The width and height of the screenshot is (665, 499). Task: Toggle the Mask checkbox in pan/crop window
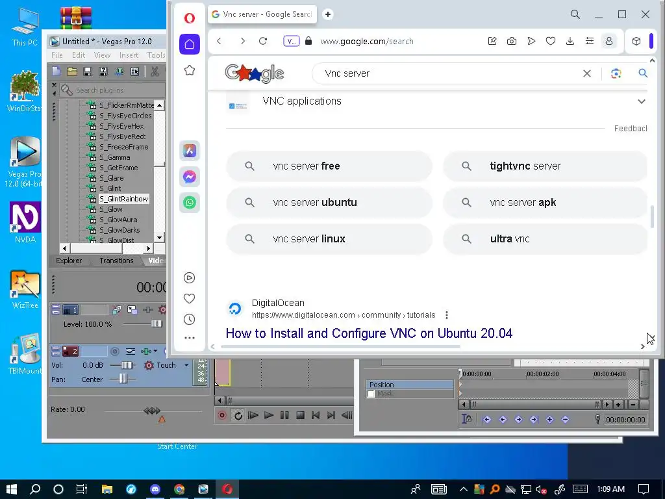tap(371, 394)
